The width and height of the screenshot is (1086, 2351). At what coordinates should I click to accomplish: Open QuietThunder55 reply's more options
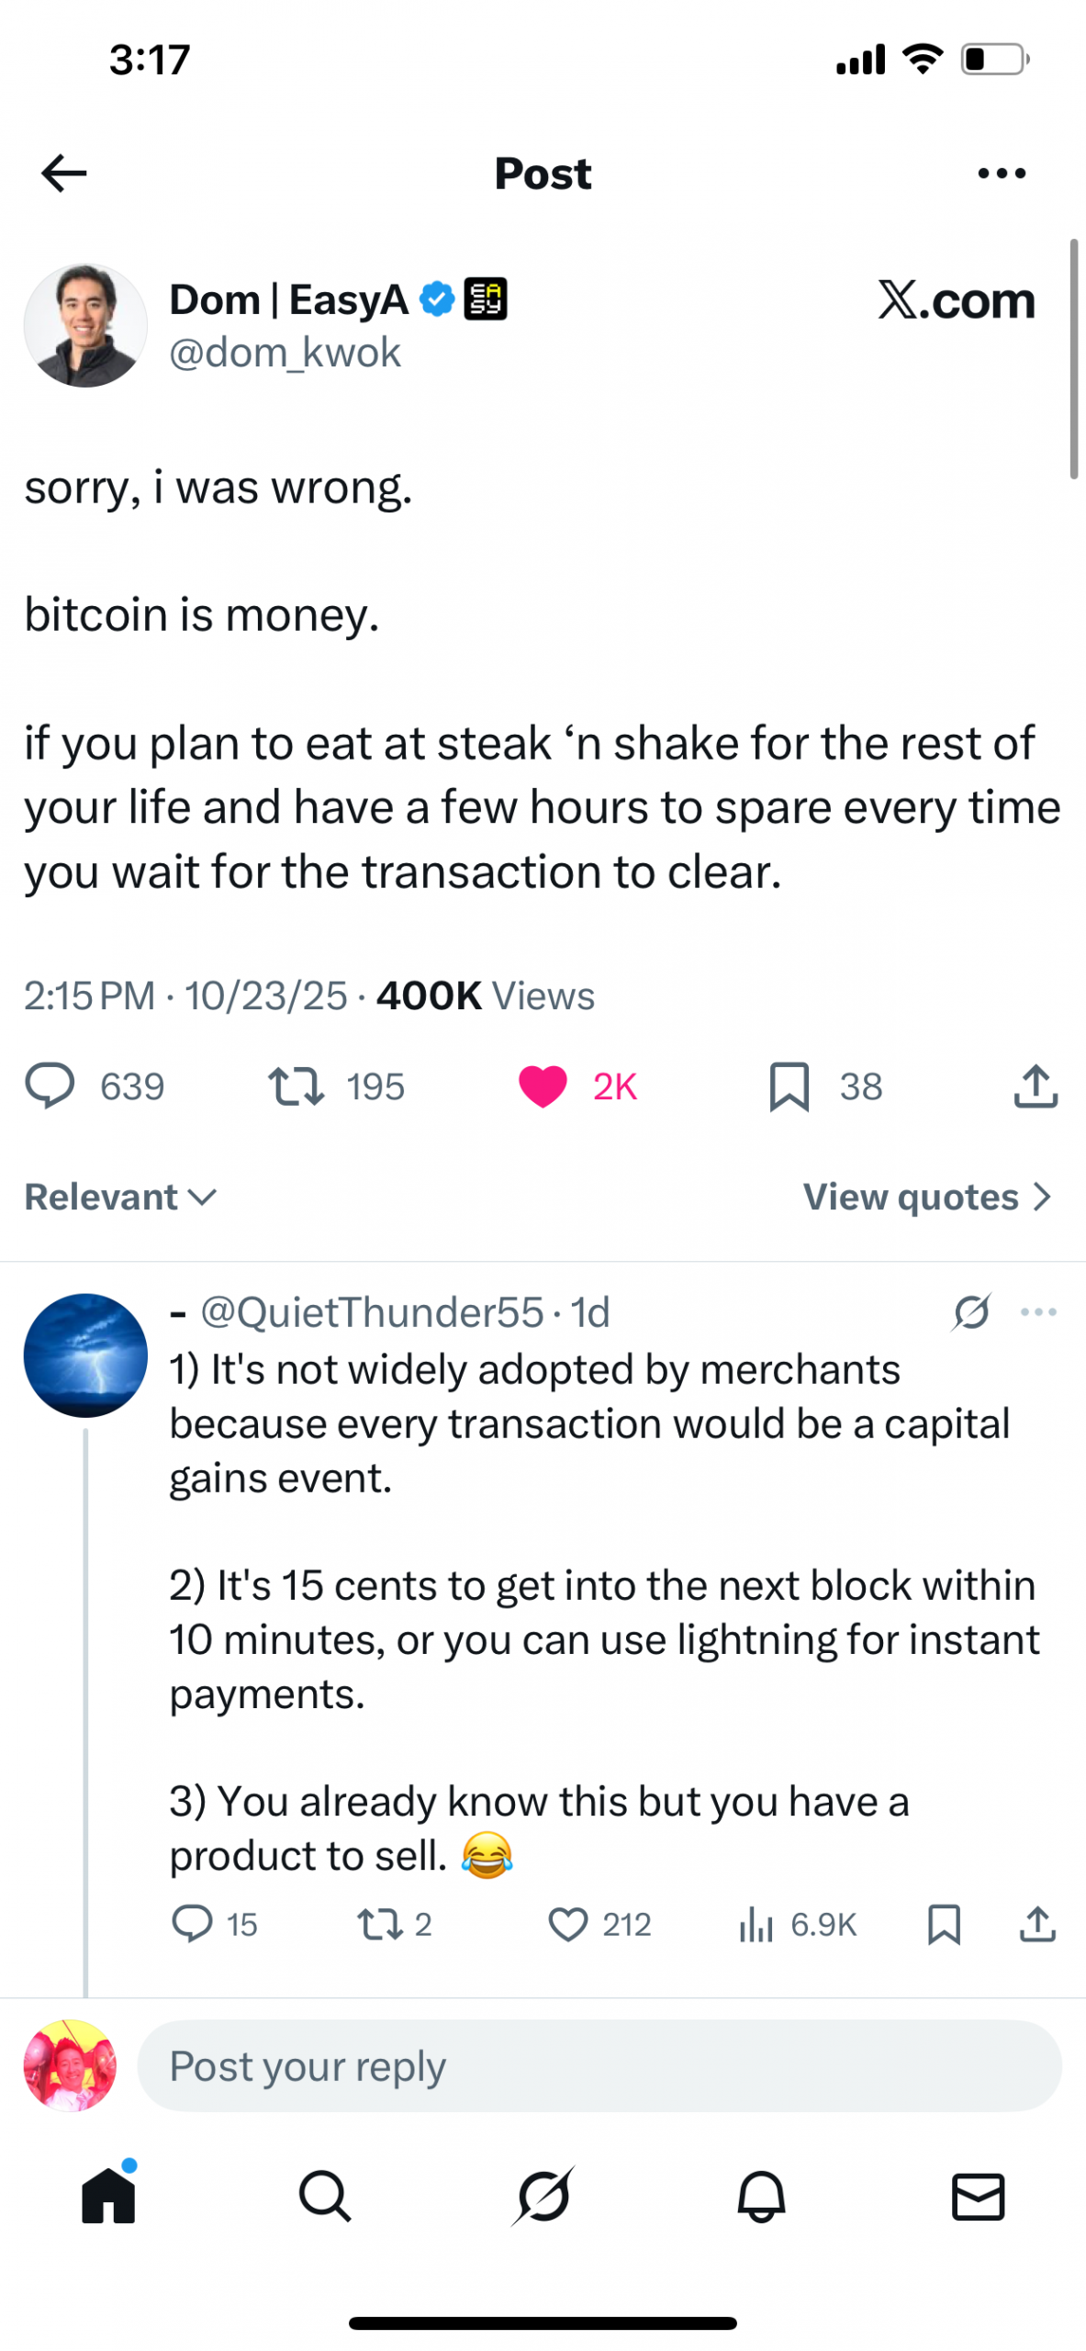click(1038, 1311)
